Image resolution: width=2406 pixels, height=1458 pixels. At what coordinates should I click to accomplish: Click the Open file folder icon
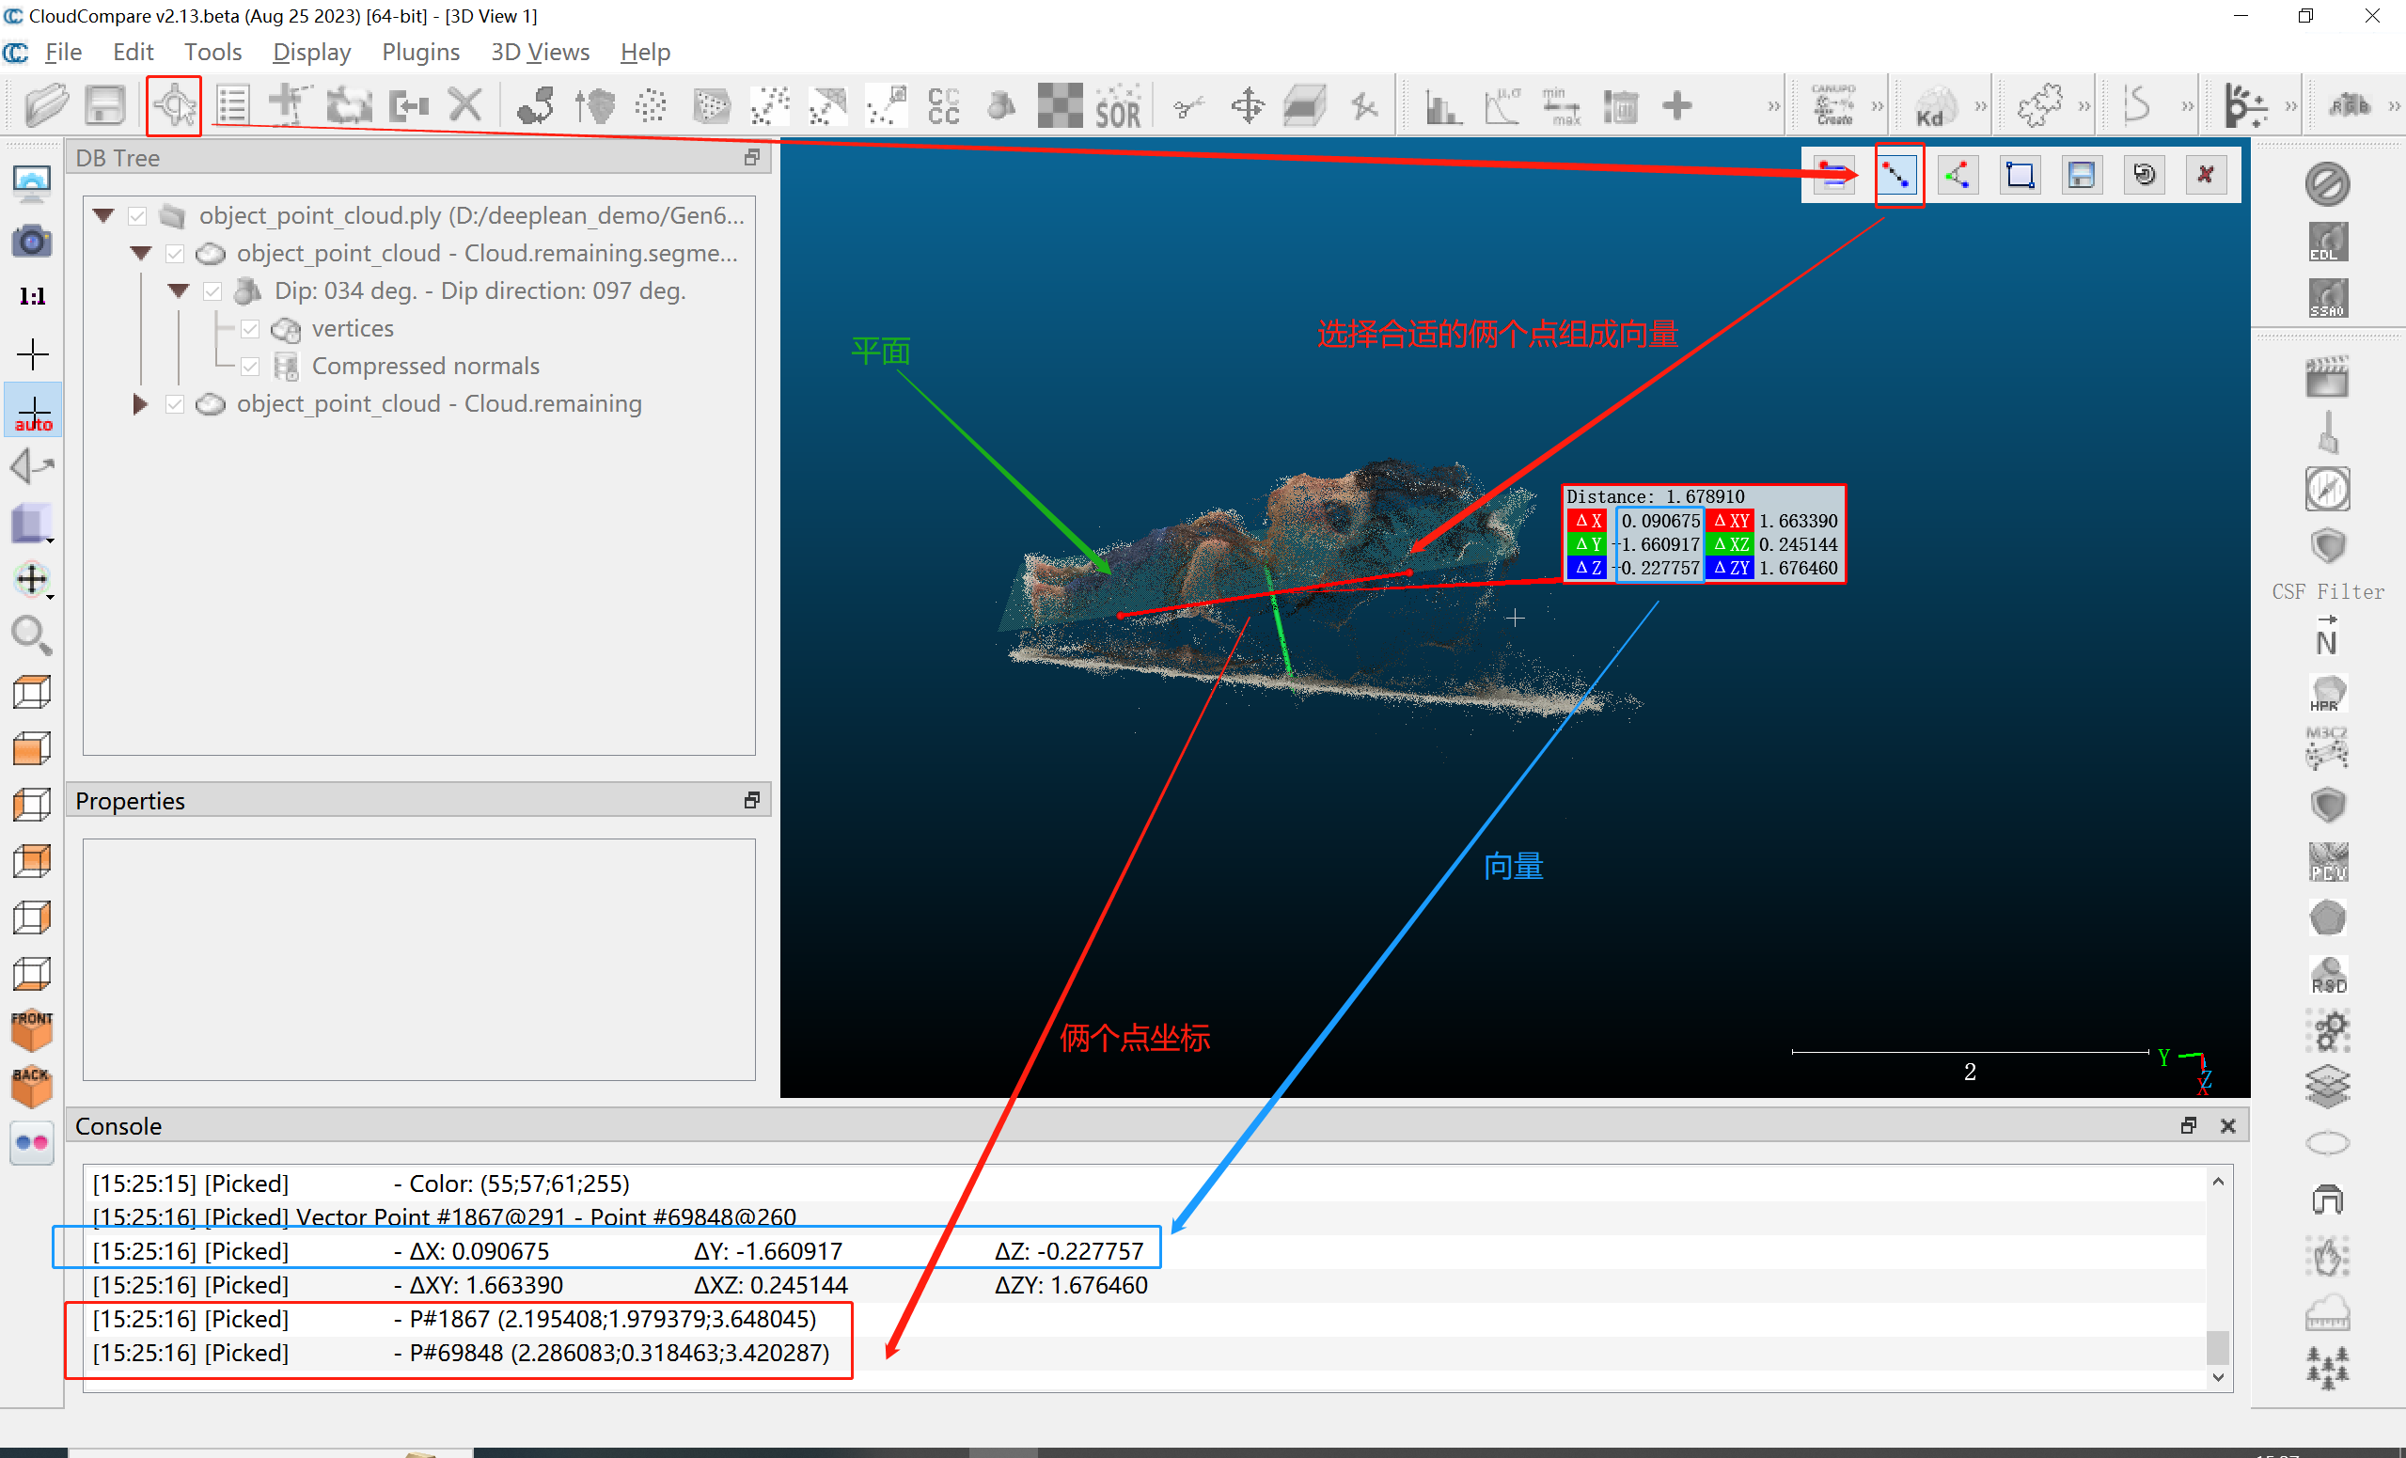(x=45, y=105)
